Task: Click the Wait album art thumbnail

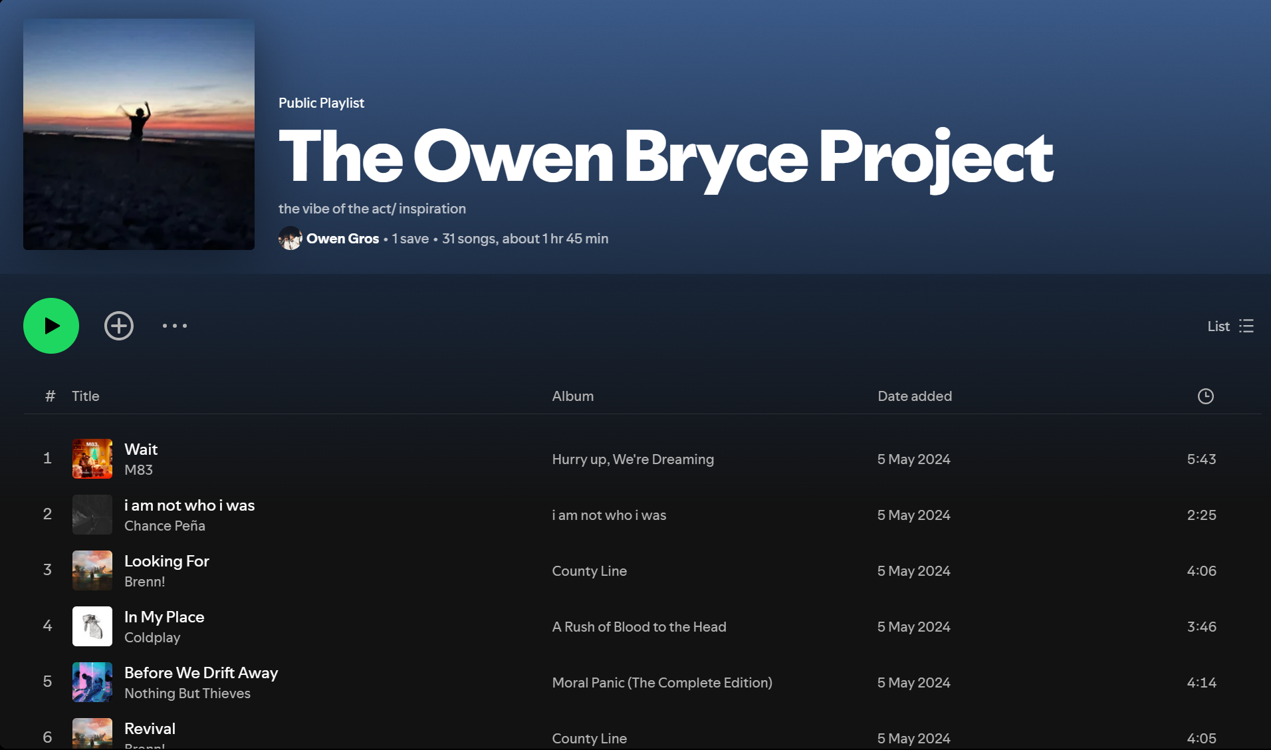Action: point(92,459)
